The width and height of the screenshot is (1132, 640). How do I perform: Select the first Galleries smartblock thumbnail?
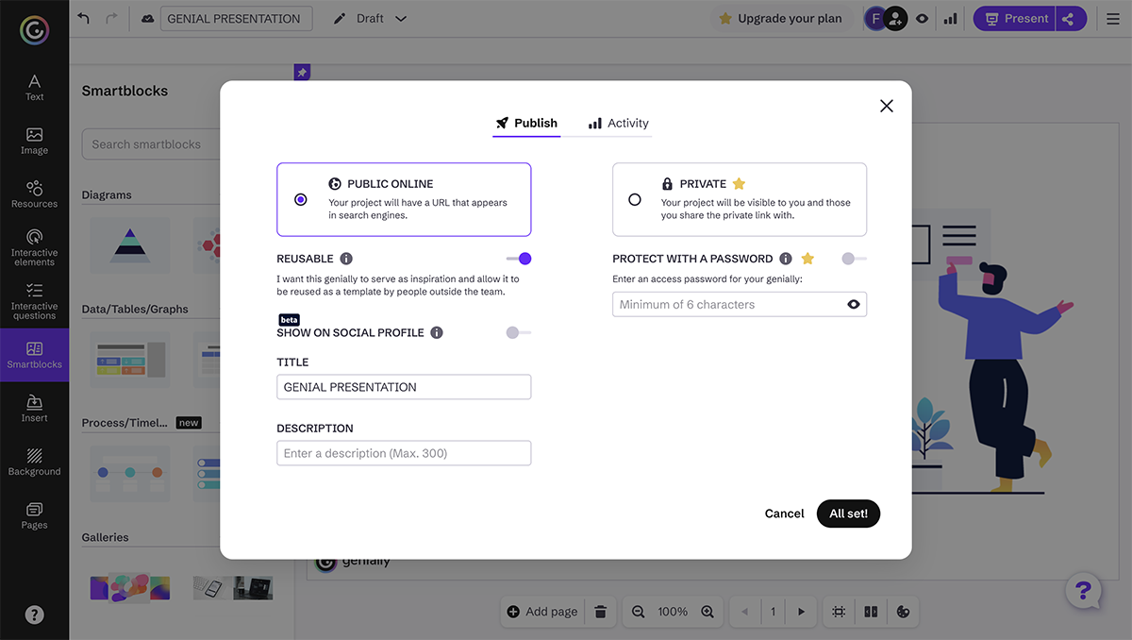pos(130,587)
